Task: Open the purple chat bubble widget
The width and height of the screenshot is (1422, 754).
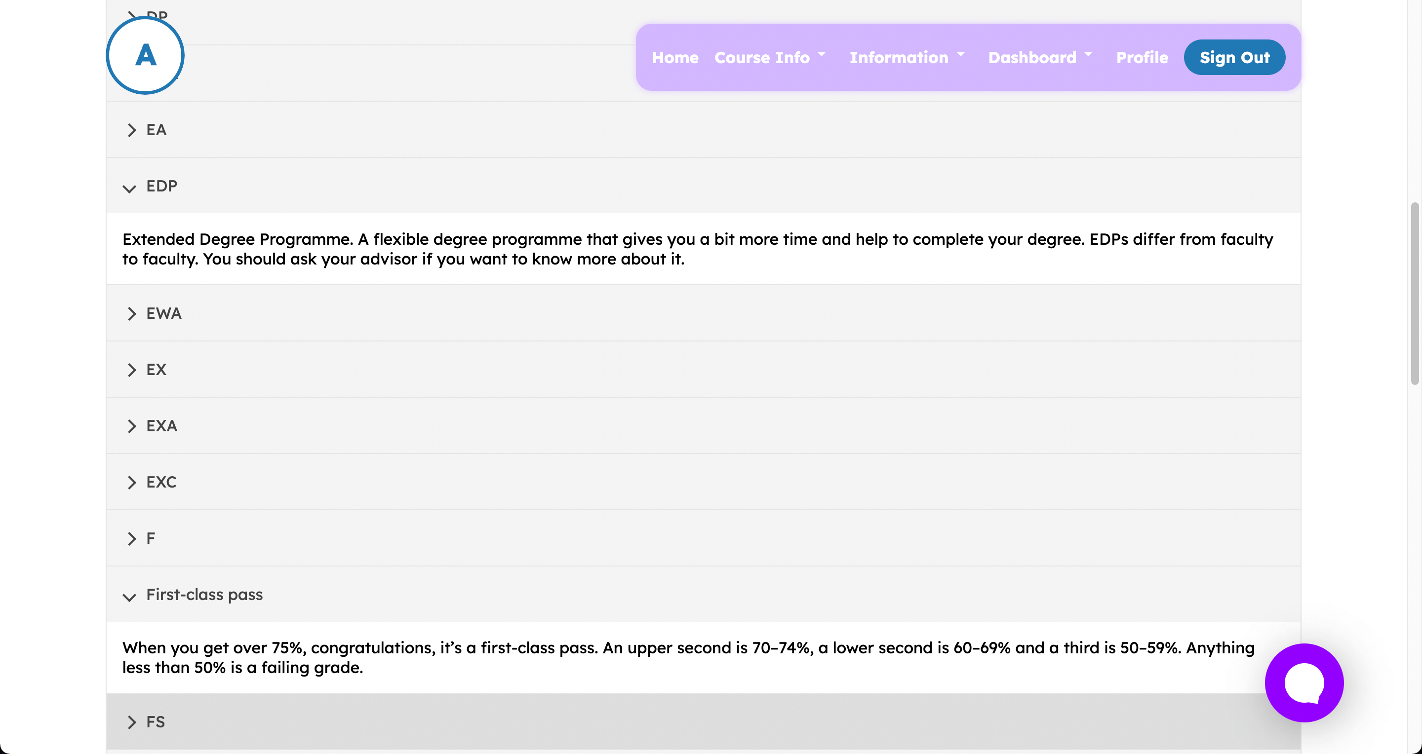Action: point(1304,683)
